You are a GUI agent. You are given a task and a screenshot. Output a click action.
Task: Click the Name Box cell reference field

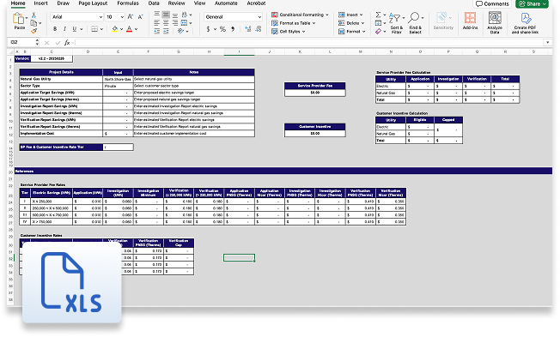23,42
